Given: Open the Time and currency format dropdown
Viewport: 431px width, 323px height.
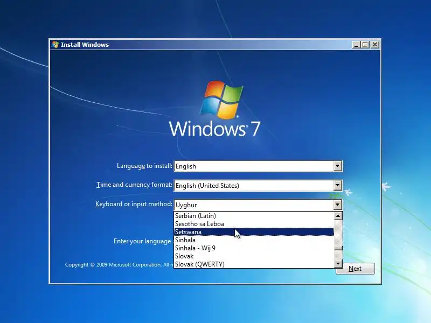Looking at the screenshot, I should click(x=338, y=185).
